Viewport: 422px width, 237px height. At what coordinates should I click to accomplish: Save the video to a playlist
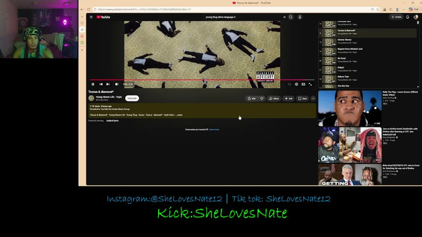click(x=303, y=98)
